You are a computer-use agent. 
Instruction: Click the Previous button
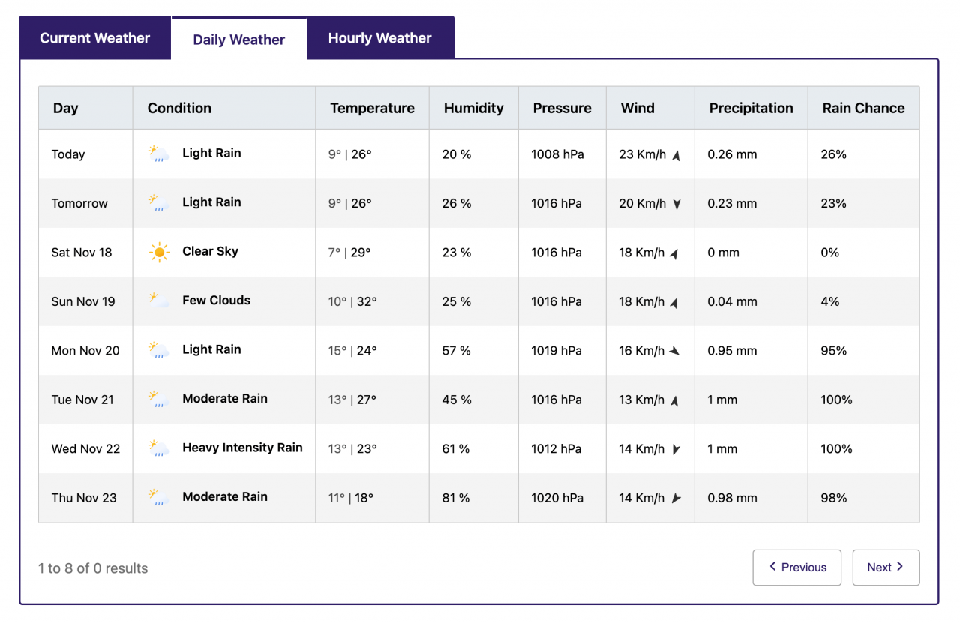point(796,568)
